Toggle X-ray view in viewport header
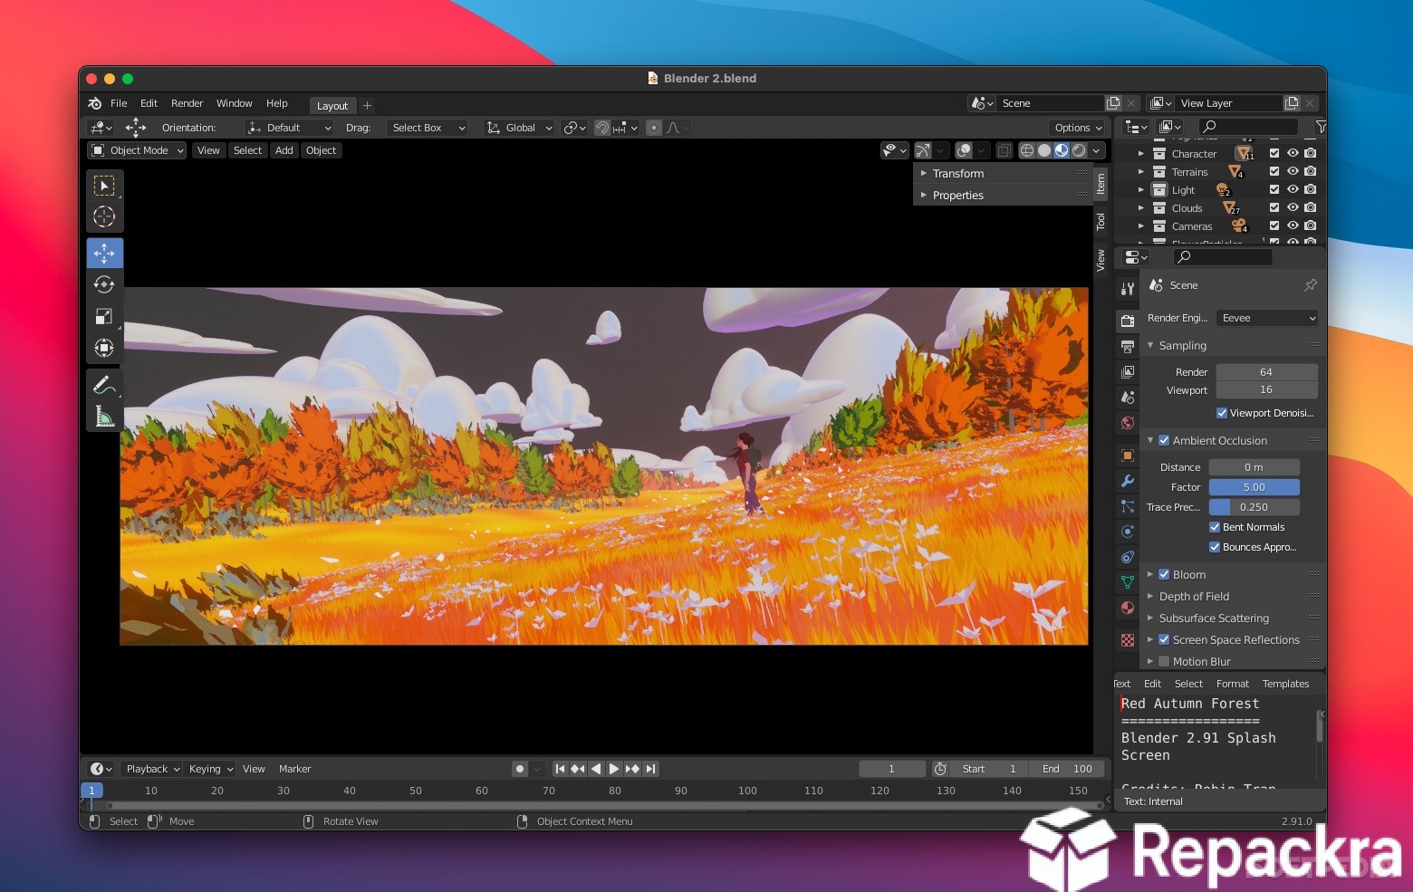Image resolution: width=1413 pixels, height=892 pixels. tap(1004, 150)
